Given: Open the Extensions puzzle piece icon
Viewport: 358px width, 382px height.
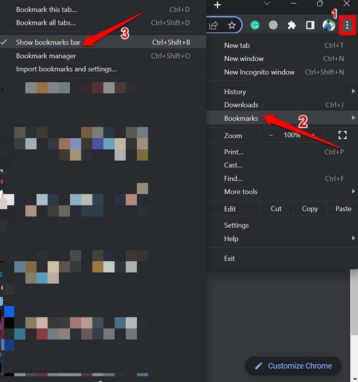Looking at the screenshot, I should [292, 25].
